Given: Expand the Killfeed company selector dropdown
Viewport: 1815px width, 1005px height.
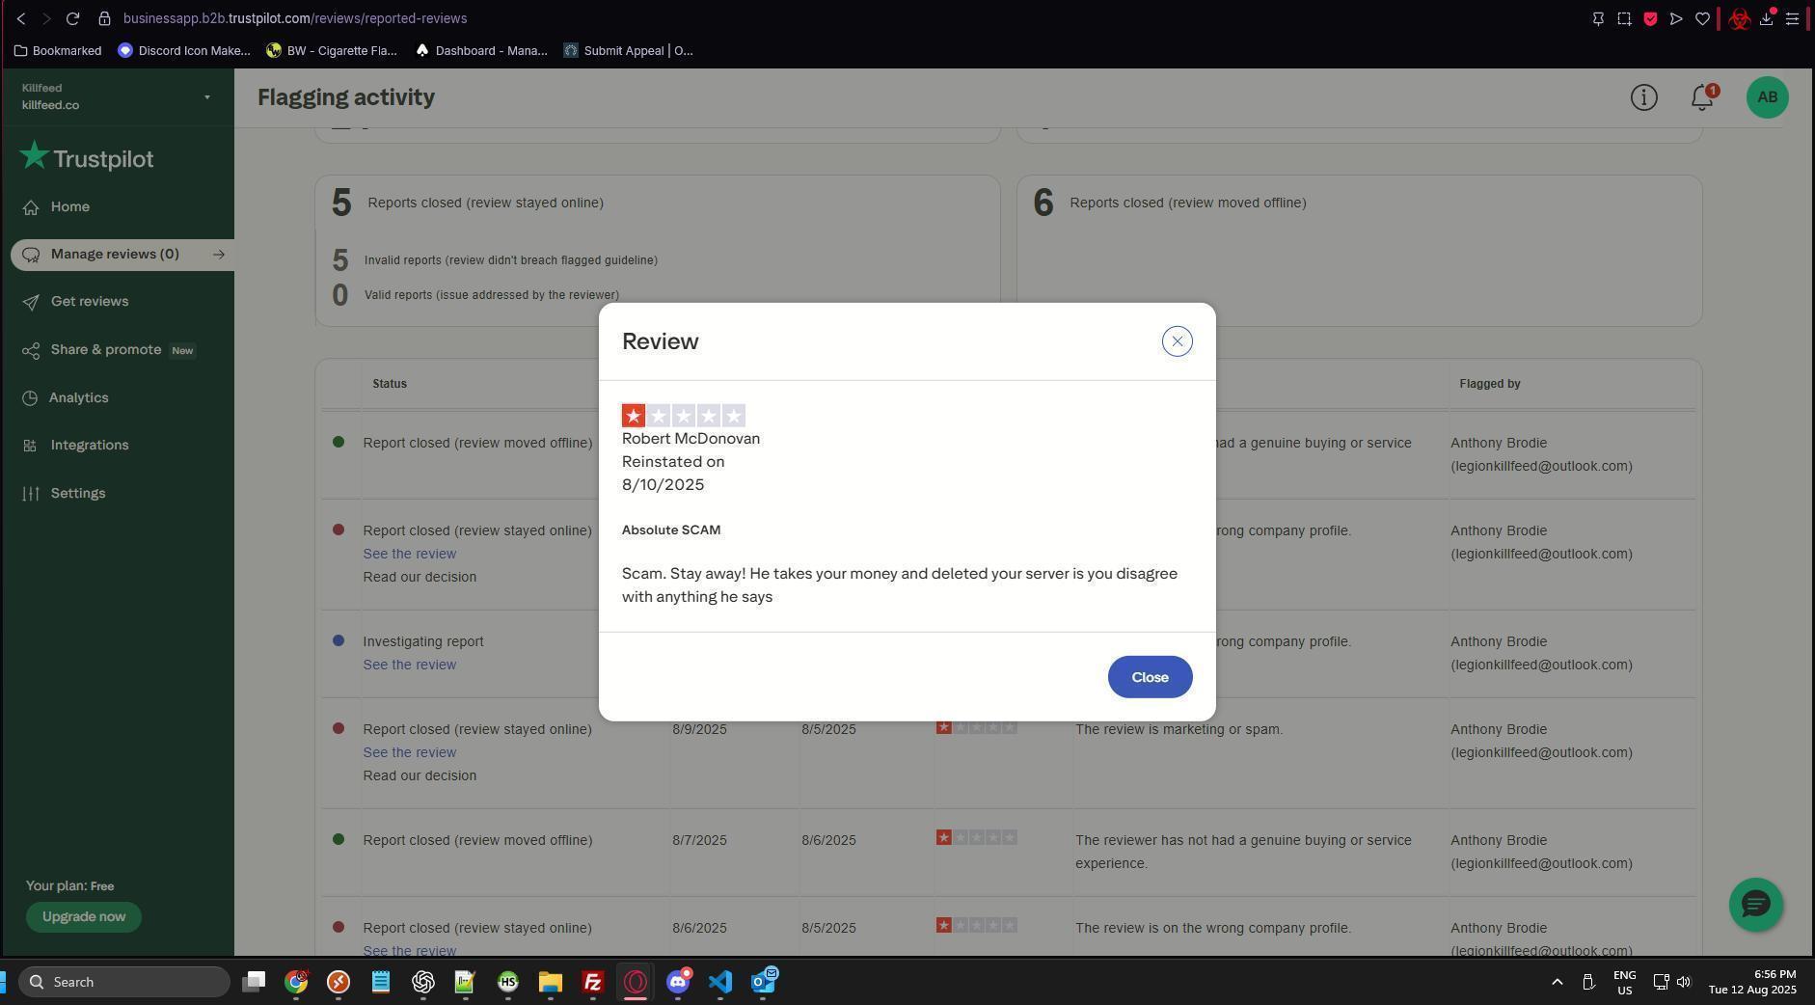Looking at the screenshot, I should pos(206,96).
